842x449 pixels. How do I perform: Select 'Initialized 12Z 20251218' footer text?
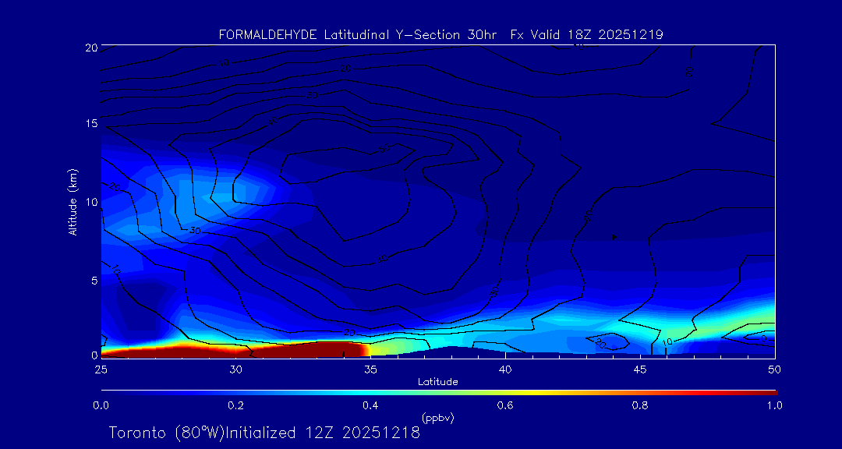pyautogui.click(x=322, y=433)
